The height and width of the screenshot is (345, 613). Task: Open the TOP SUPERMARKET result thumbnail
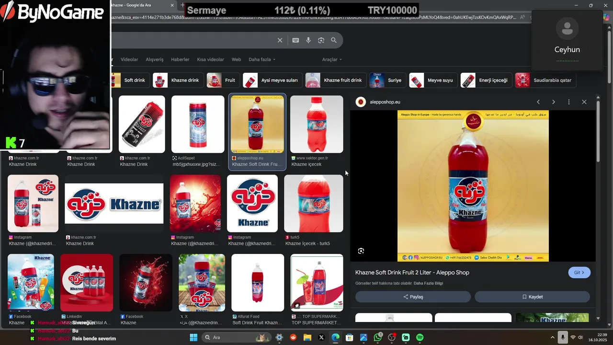pos(317,283)
